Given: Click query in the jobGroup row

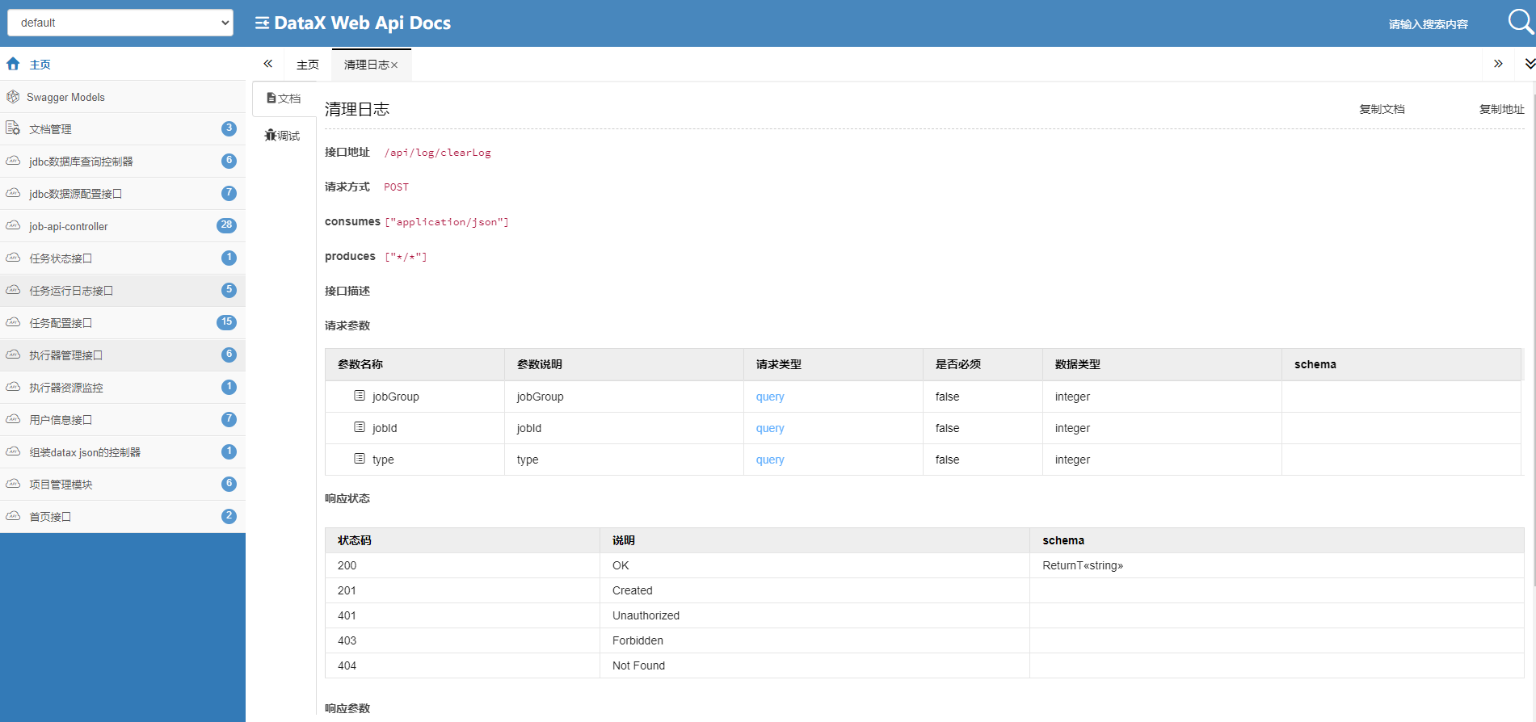Looking at the screenshot, I should [x=770, y=397].
